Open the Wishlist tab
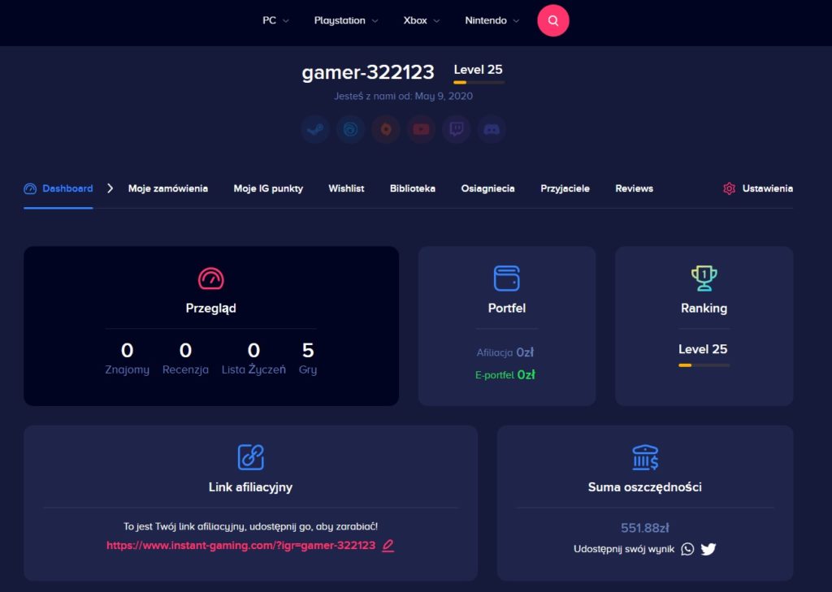The height and width of the screenshot is (592, 832). 346,188
